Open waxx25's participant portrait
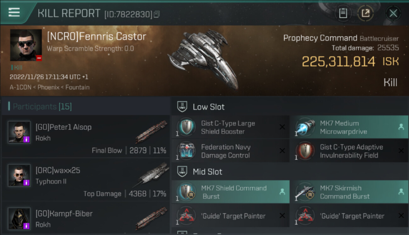Viewport: 409px width, 235px height. 19,175
